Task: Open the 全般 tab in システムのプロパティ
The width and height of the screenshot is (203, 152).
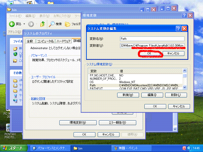Action: tap(30, 41)
